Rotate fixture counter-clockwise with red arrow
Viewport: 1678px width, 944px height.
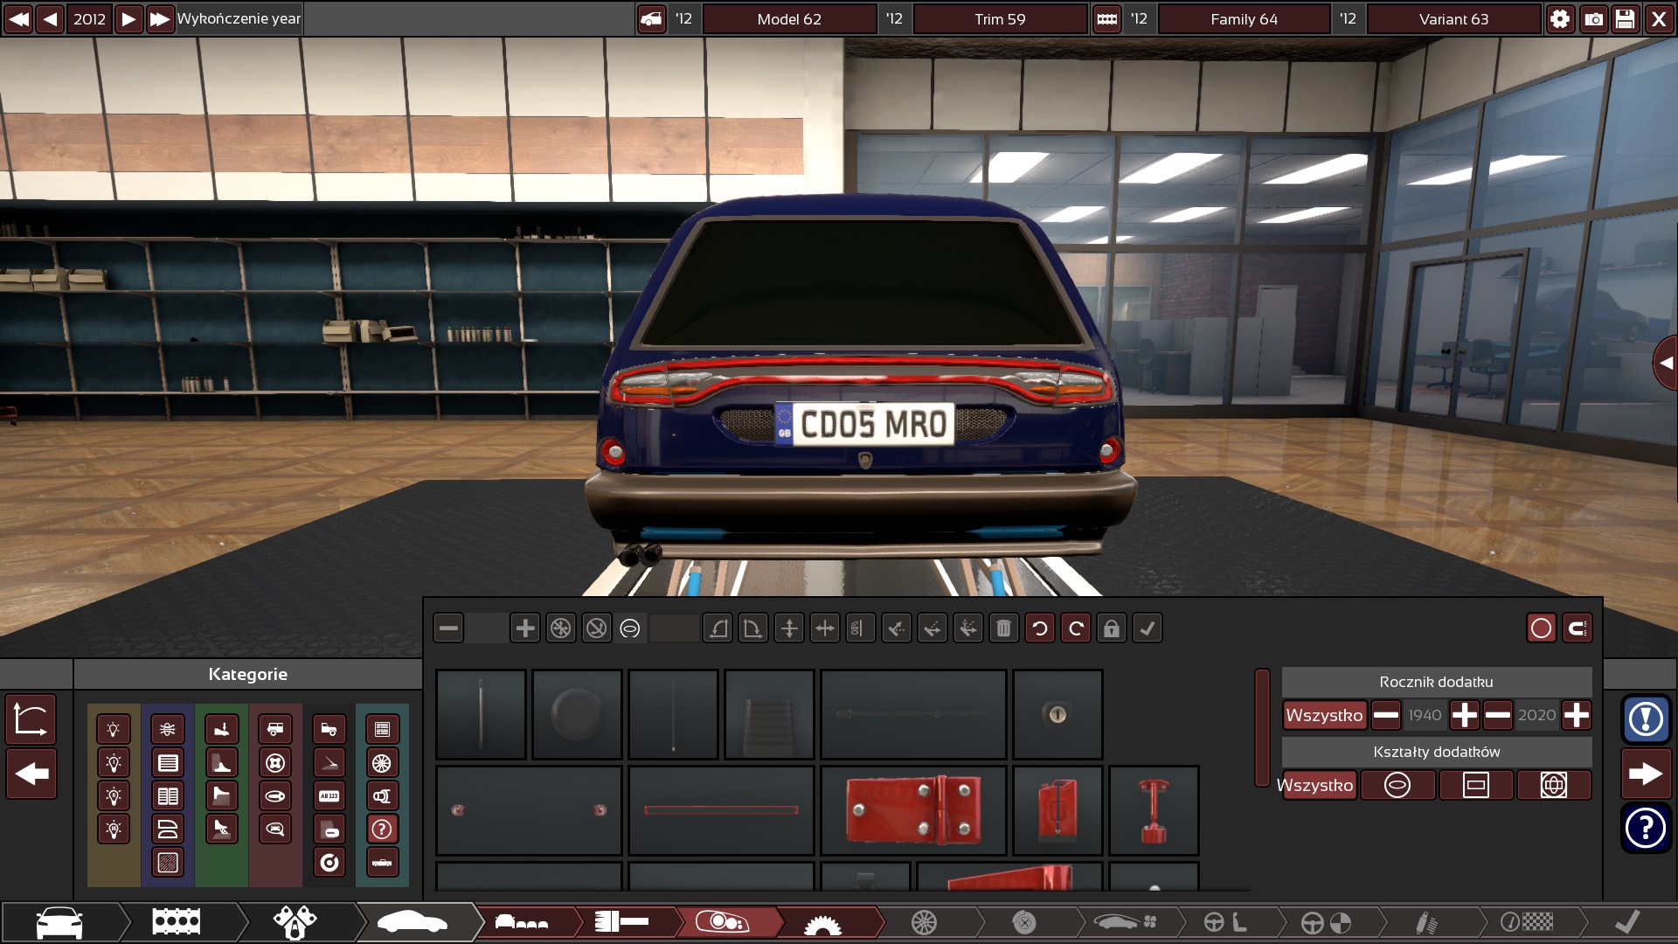[1039, 628]
